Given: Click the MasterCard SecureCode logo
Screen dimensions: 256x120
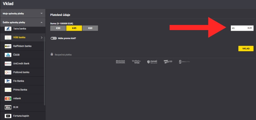Looking at the screenshot, I should coord(121,62).
